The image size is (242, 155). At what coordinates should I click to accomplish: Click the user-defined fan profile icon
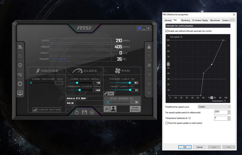tap(113, 109)
